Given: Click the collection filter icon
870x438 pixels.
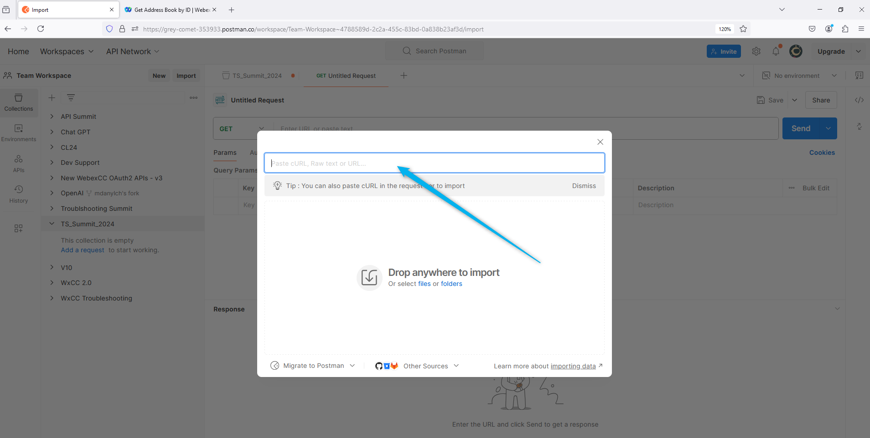Looking at the screenshot, I should pos(71,97).
